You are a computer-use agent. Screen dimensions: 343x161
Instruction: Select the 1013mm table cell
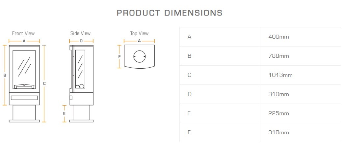tap(280, 75)
